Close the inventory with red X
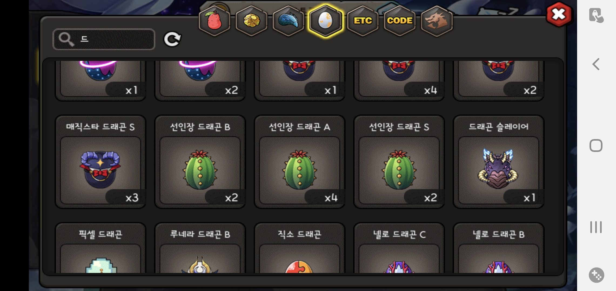The image size is (616, 291). click(559, 14)
